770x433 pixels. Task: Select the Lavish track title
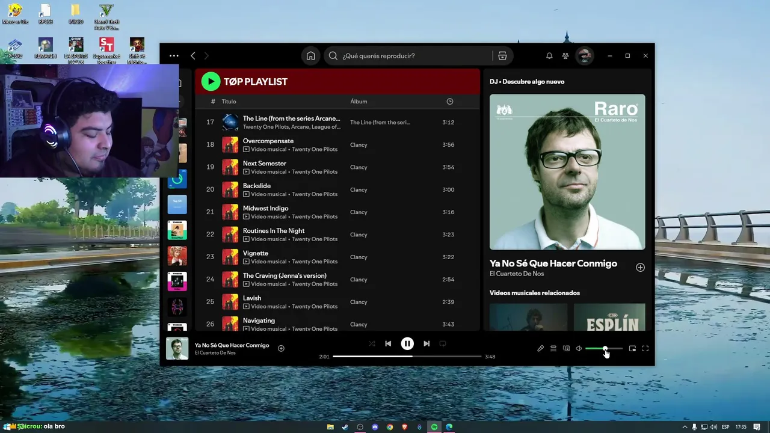pos(252,298)
